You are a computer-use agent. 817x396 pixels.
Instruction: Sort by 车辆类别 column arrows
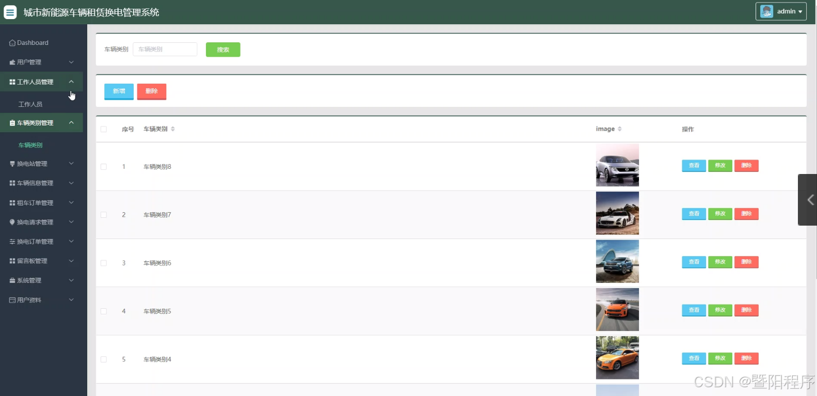pyautogui.click(x=173, y=129)
